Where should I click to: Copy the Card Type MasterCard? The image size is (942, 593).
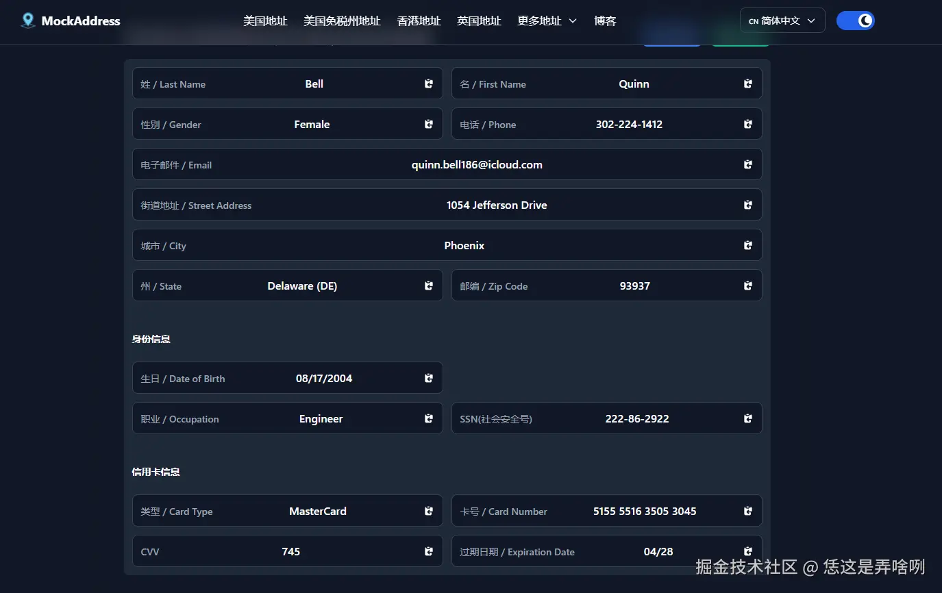[429, 512]
